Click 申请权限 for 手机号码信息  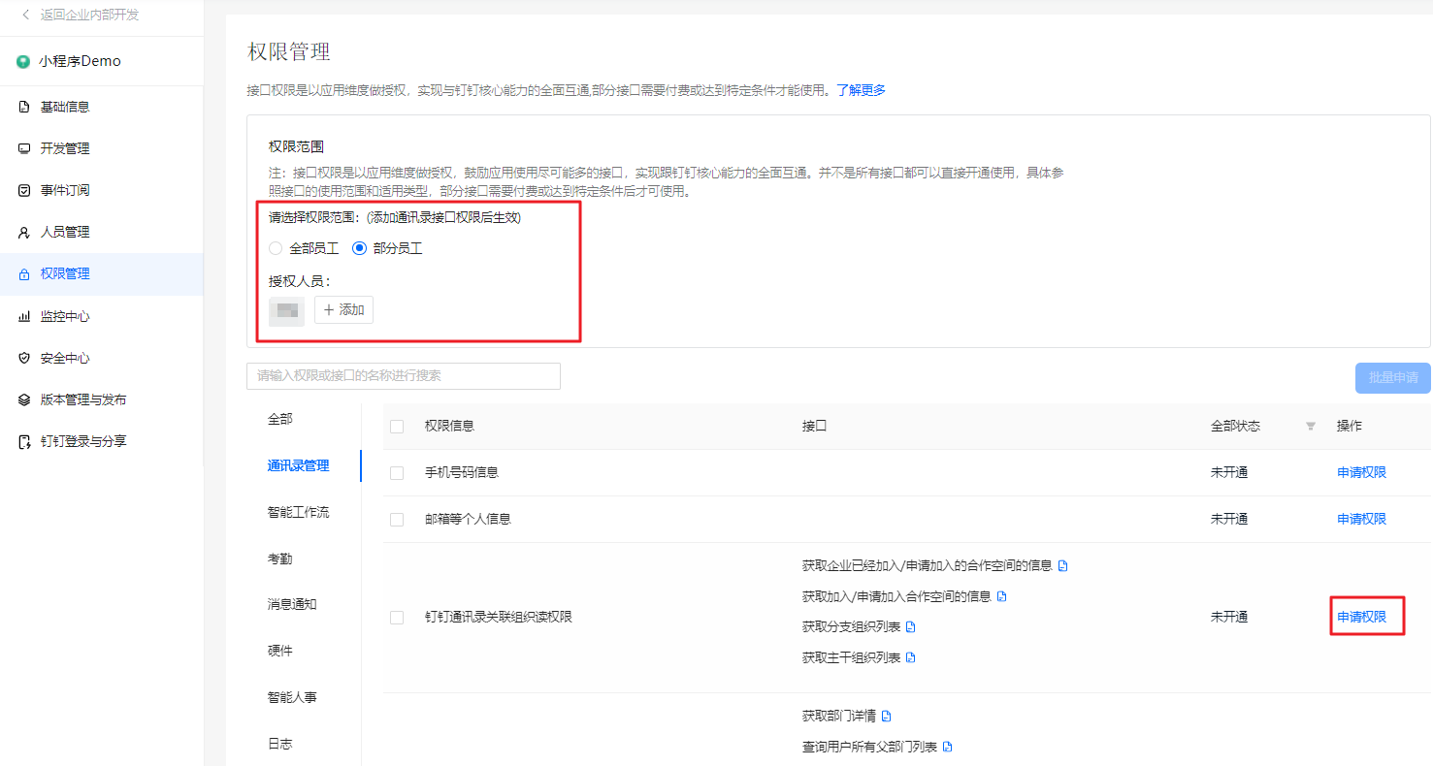(x=1361, y=473)
